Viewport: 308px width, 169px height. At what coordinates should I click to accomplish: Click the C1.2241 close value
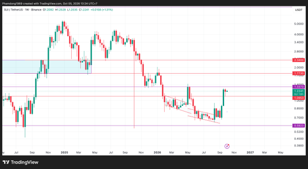(84, 10)
